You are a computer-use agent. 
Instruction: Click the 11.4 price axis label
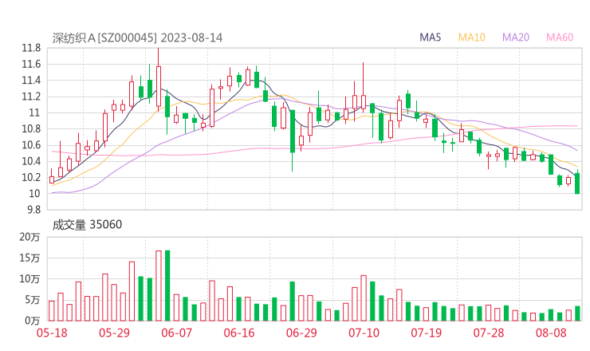tap(31, 81)
